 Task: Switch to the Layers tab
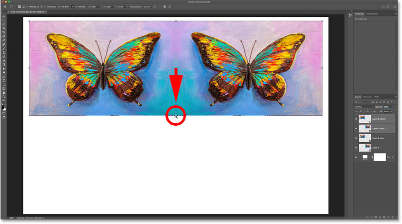coord(357,97)
